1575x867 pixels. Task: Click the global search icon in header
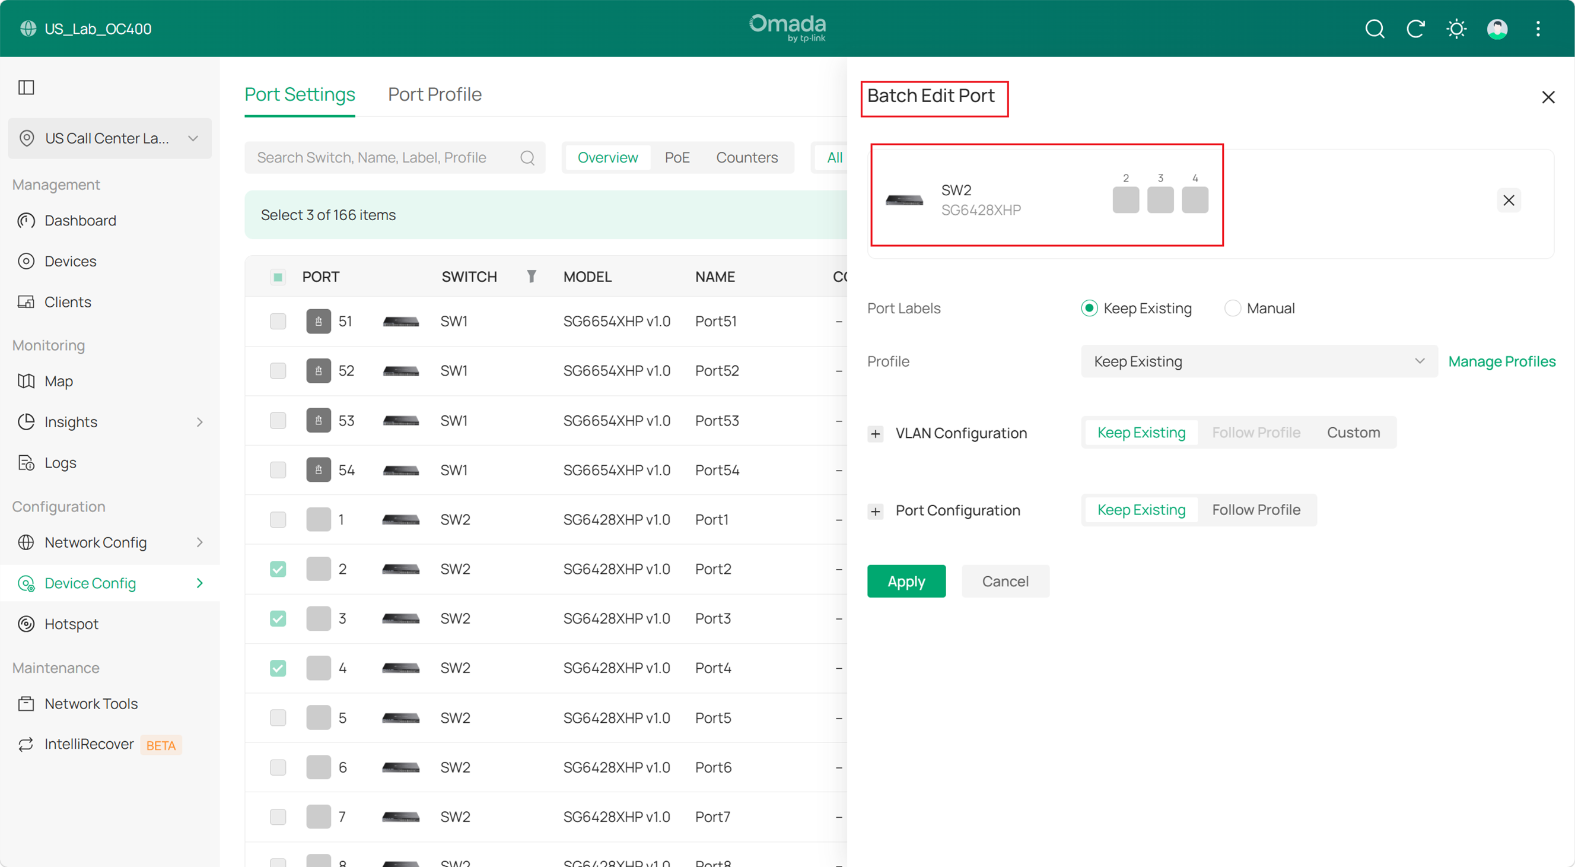pos(1374,28)
